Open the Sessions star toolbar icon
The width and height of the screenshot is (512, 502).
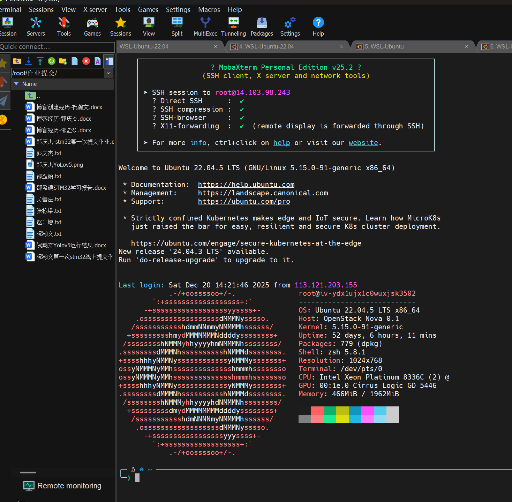pyautogui.click(x=121, y=27)
